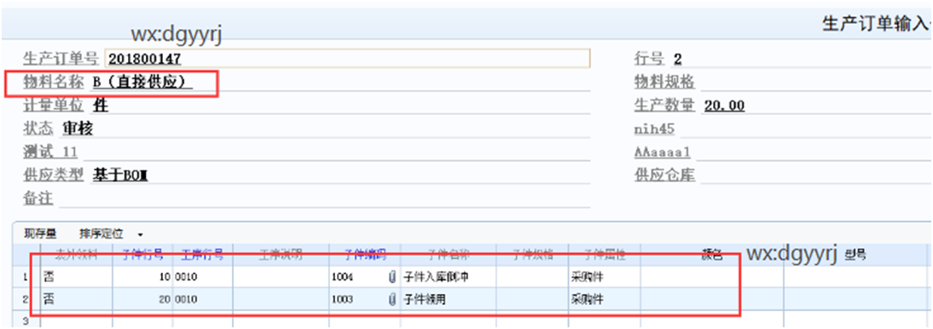Viewport: 933px width, 329px height.
Task: Click the paperclip icon beside code 1004
Action: [x=391, y=277]
